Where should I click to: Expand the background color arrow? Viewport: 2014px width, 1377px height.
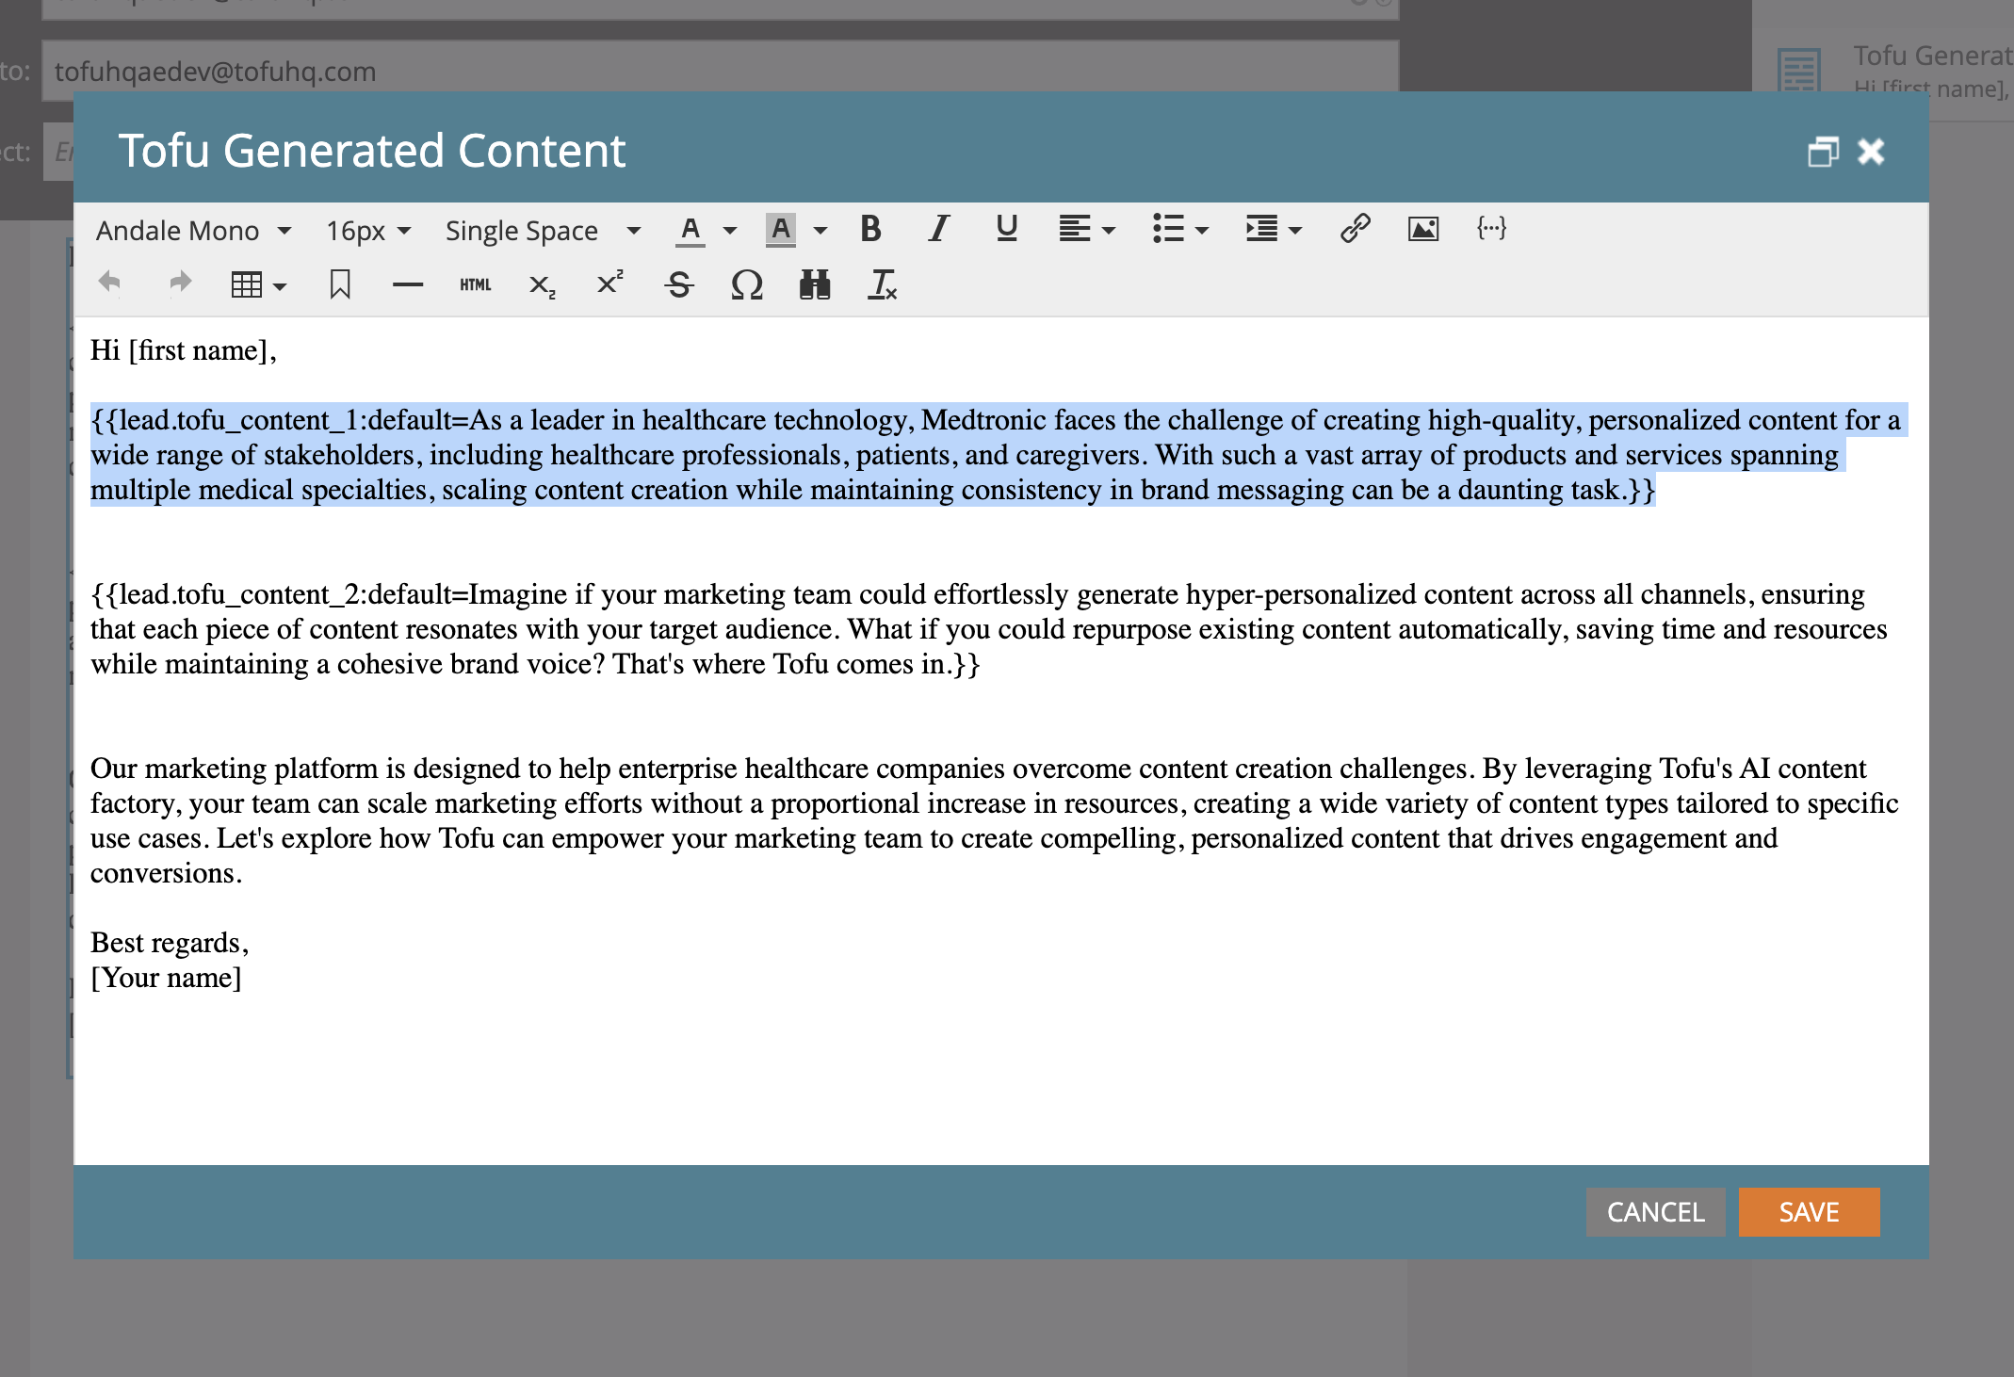coord(820,230)
